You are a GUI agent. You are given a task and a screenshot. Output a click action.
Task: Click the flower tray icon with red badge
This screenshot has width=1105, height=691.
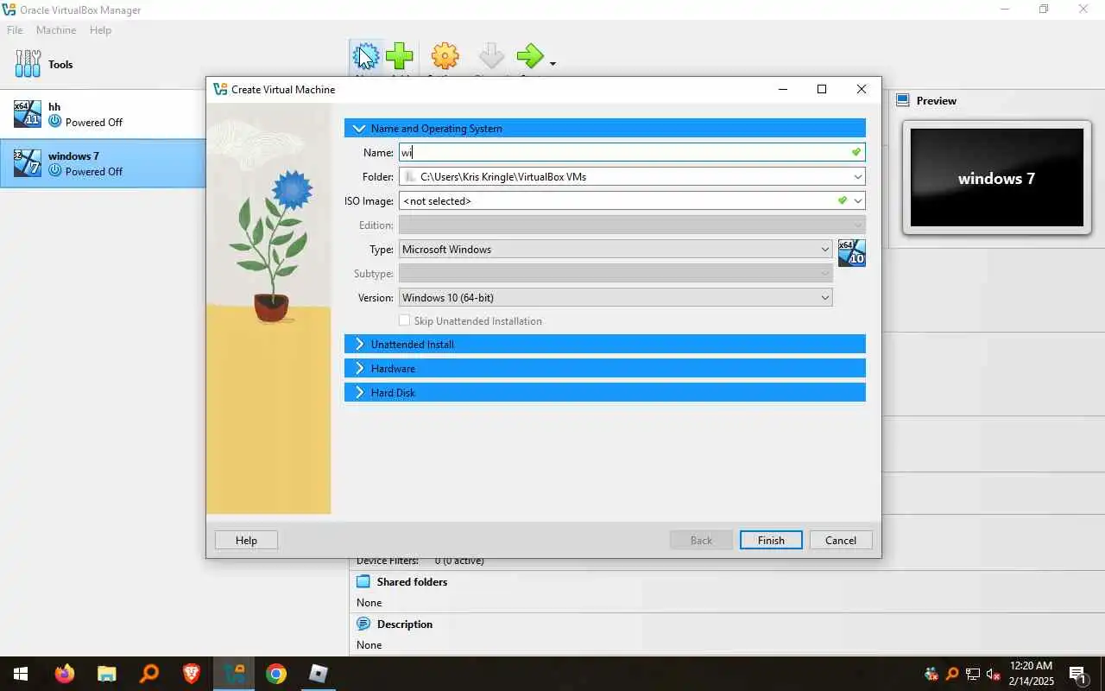tap(931, 674)
